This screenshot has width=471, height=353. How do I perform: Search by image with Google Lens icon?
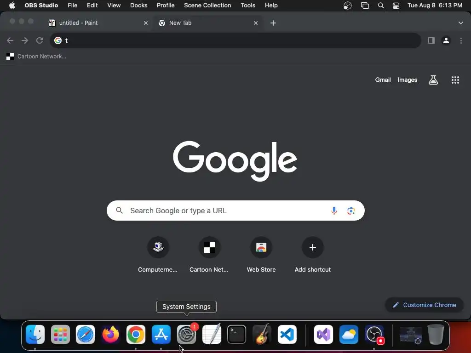[x=351, y=211]
